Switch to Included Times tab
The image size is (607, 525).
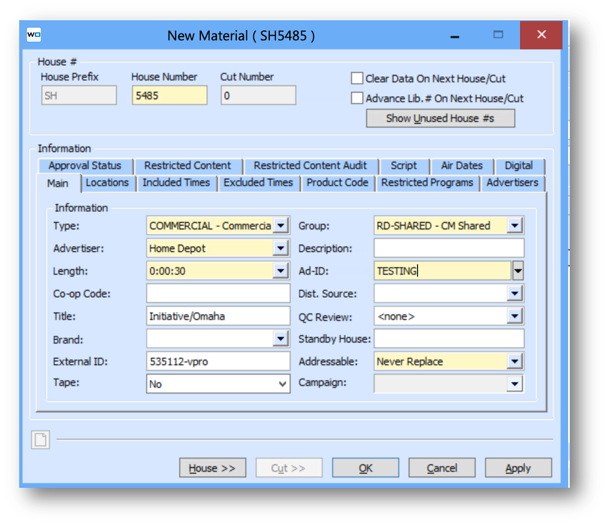(176, 183)
